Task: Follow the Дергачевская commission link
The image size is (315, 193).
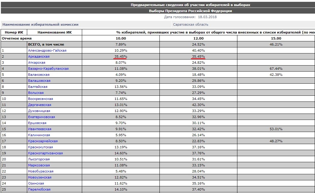Action: [40, 105]
